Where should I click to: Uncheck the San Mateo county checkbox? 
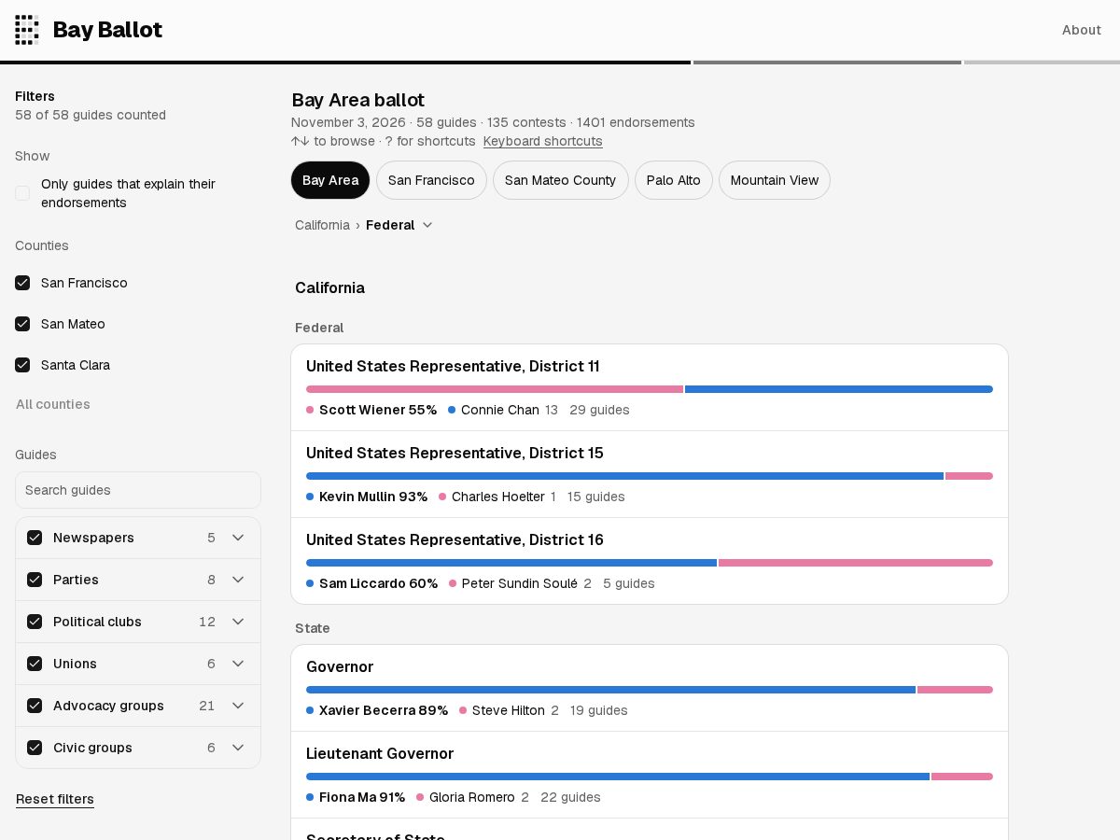pos(22,324)
